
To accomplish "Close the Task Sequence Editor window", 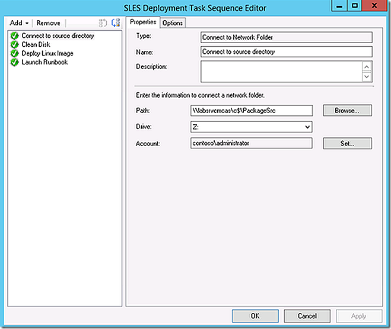I will 374,5.
